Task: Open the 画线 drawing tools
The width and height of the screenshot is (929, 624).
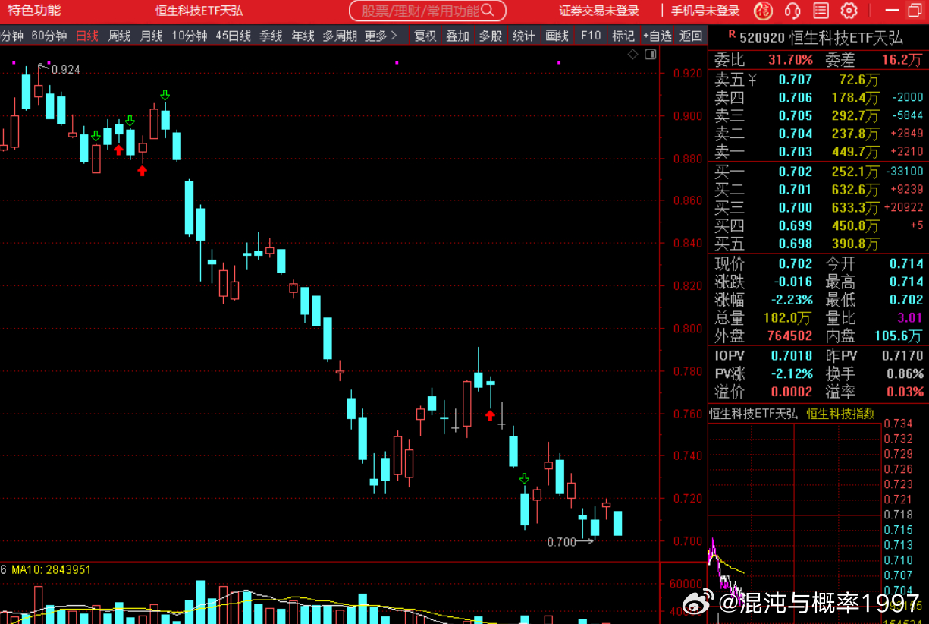Action: coord(557,36)
